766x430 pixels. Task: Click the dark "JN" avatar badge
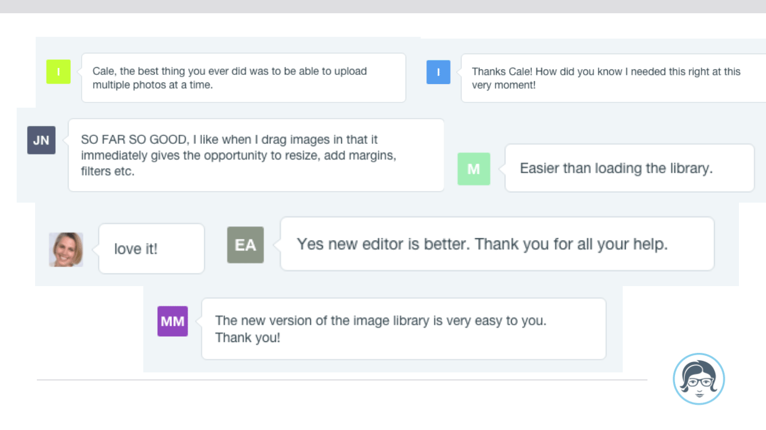41,140
